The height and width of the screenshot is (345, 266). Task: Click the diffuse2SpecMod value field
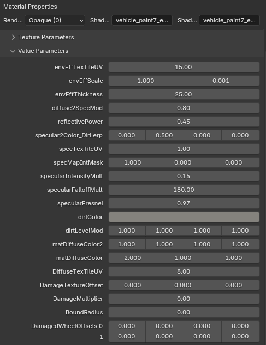coord(184,108)
